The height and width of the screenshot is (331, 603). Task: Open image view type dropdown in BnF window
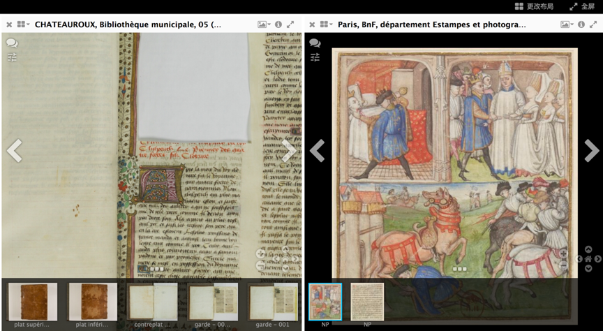pos(567,24)
